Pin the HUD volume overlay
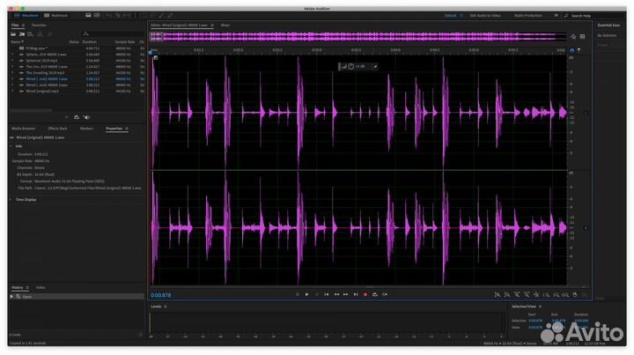Screen dimensions: 634x355 tap(375, 66)
